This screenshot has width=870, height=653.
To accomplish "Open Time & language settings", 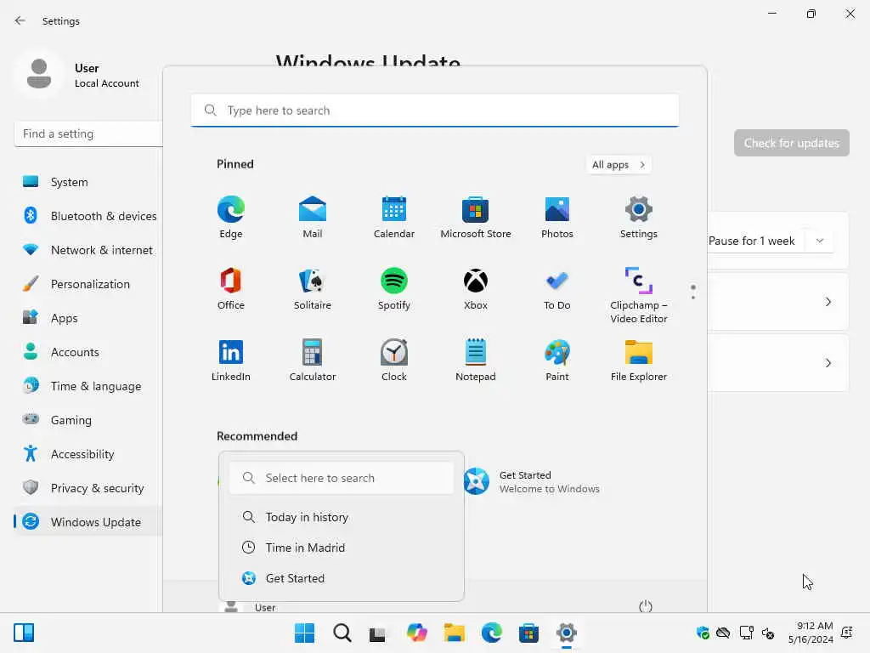I will click(88, 386).
